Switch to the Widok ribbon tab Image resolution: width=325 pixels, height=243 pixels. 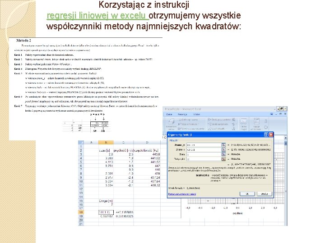pyautogui.click(x=196, y=114)
